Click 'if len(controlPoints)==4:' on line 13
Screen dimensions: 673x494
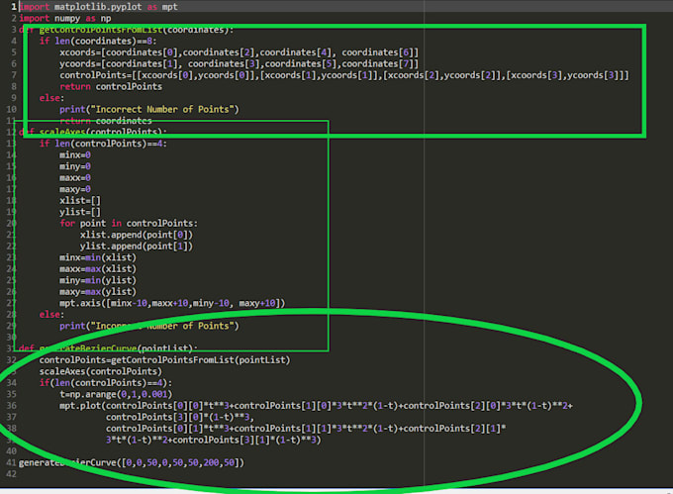(x=103, y=144)
